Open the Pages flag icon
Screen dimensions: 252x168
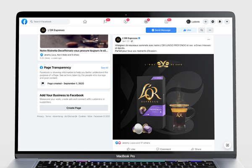click(105, 21)
